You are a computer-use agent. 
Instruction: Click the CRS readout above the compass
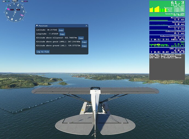pos(24,1)
